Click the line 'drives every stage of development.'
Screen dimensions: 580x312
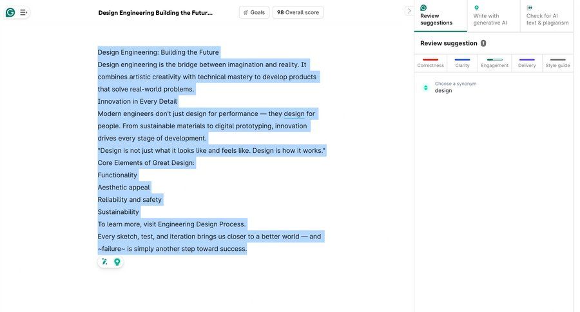(x=152, y=139)
